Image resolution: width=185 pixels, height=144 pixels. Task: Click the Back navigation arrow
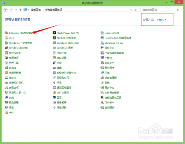tap(6, 10)
